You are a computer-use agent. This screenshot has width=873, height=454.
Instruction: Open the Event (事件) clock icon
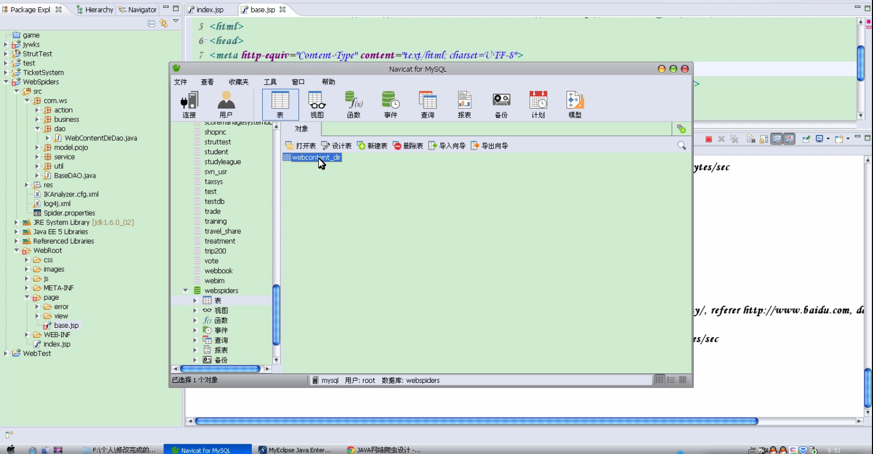coord(391,104)
